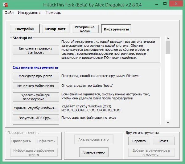Open the Файл menu

[9, 13]
